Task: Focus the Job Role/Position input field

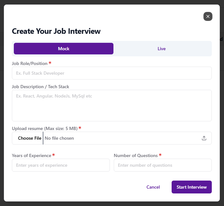Action: tap(112, 73)
